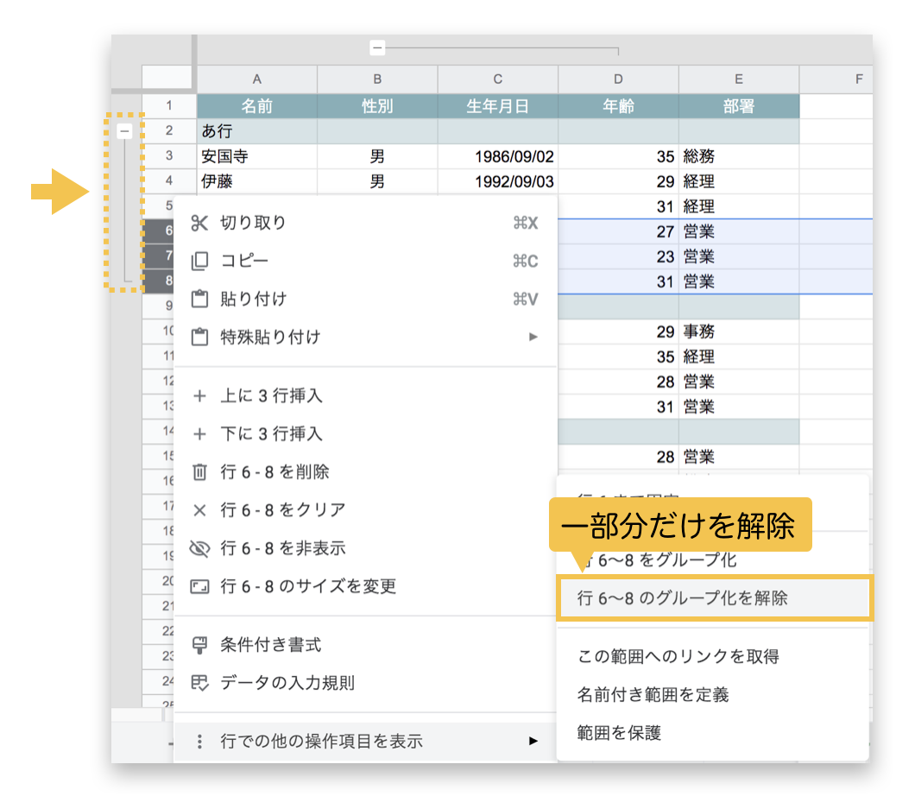The height and width of the screenshot is (796, 915).
Task: Expand the 特殊貼り付け submenu arrow
Action: point(533,335)
